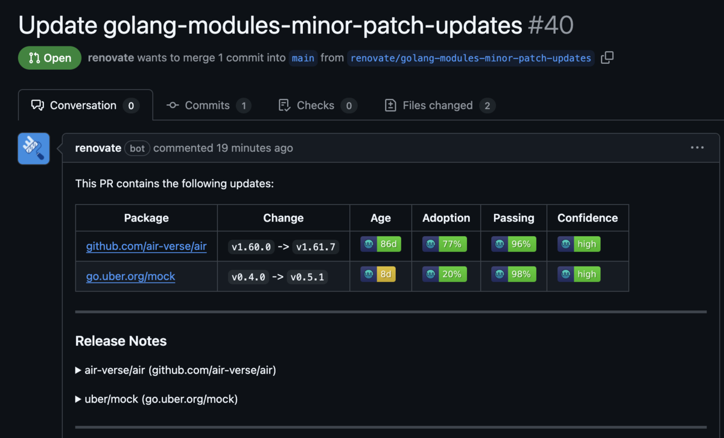Click the pull request number #40
The height and width of the screenshot is (438, 724).
coord(550,25)
